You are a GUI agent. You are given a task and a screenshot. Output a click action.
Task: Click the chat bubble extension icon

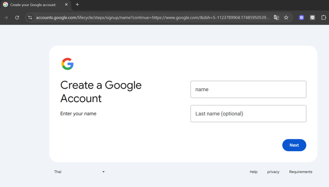pyautogui.click(x=312, y=18)
